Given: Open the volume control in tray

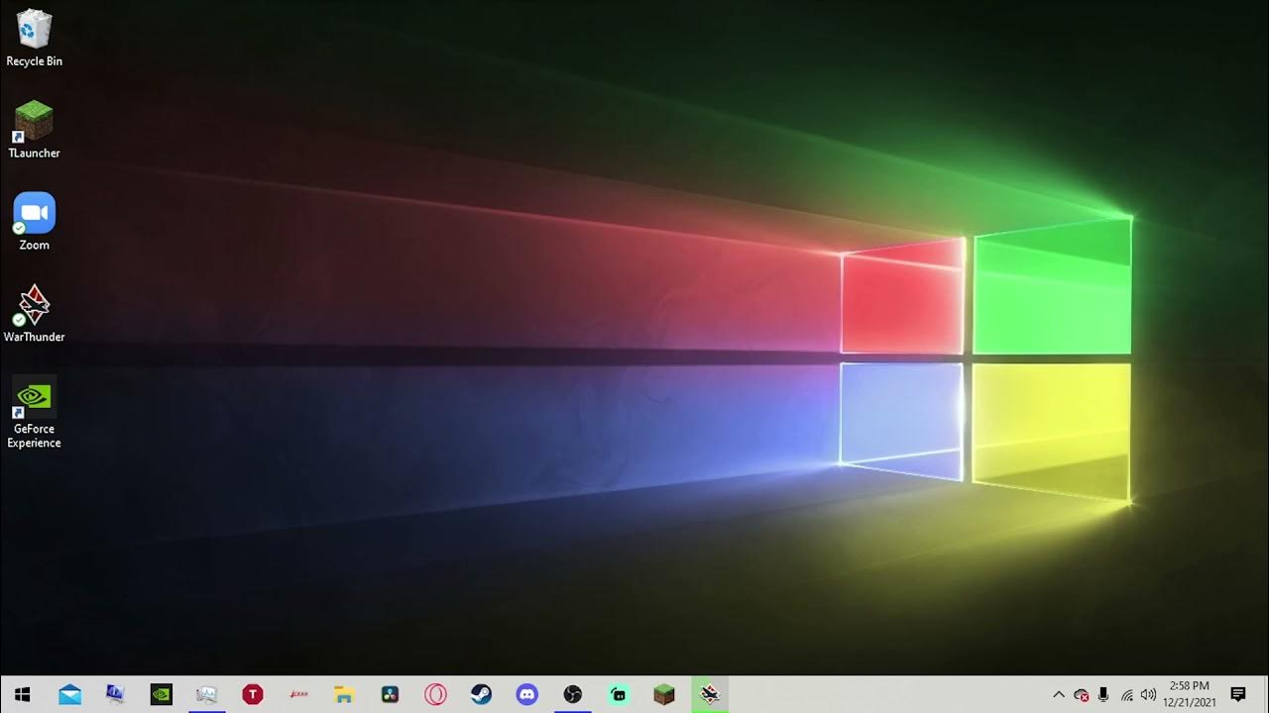Looking at the screenshot, I should (x=1149, y=695).
